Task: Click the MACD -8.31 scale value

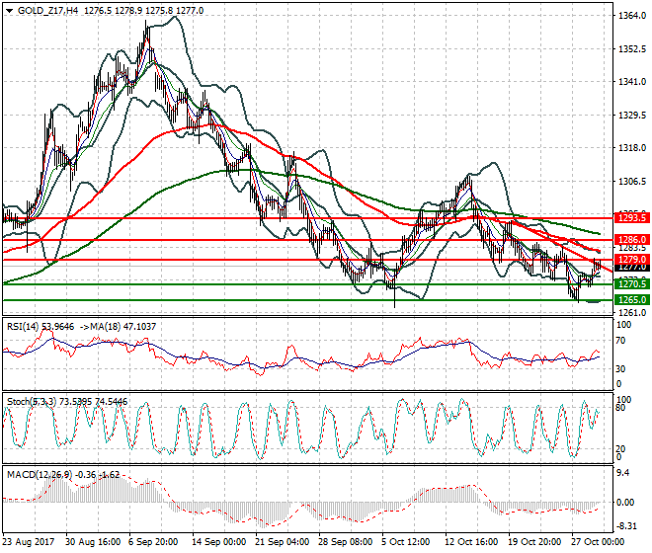Action: coord(625,526)
